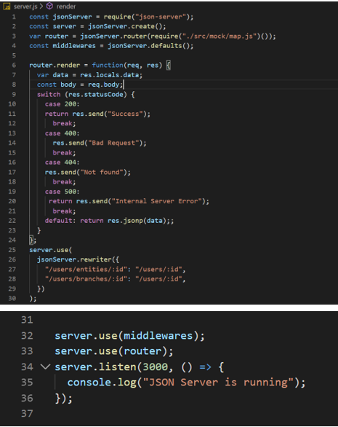Viewport: 338px width, 427px height.
Task: Click the opening brace on line 6
Action: click(169, 65)
